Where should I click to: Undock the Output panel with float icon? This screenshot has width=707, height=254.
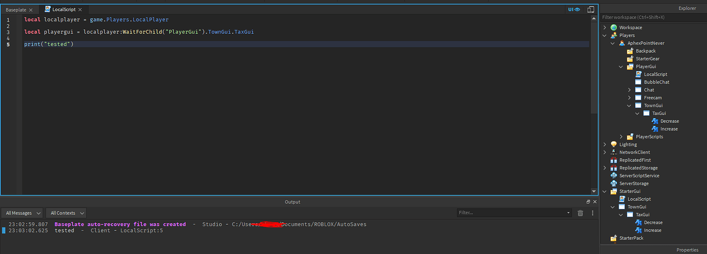pos(588,202)
